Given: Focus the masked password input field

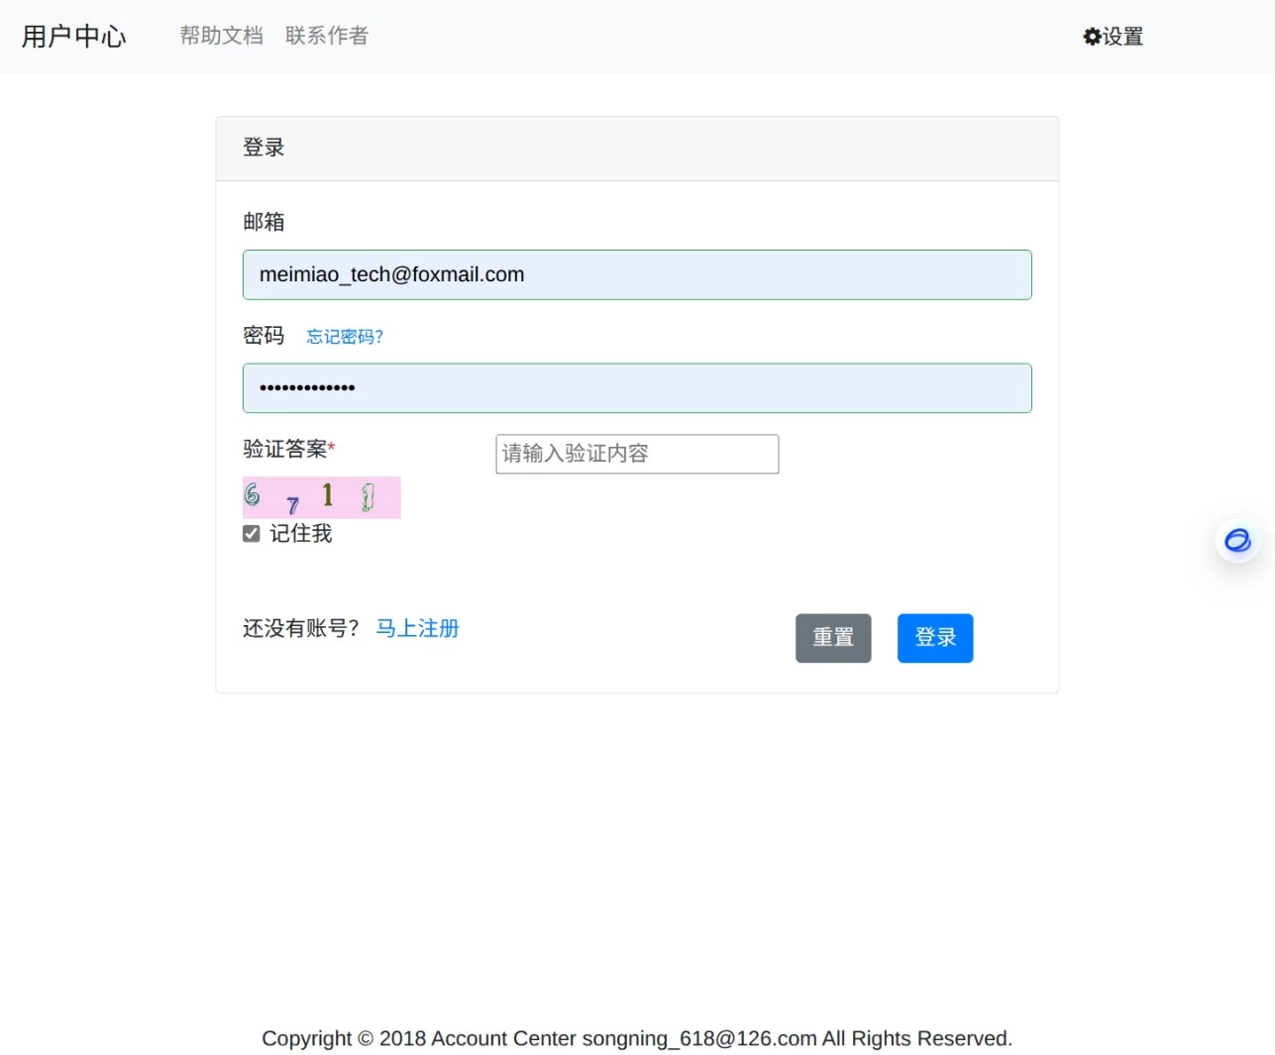Looking at the screenshot, I should (637, 387).
